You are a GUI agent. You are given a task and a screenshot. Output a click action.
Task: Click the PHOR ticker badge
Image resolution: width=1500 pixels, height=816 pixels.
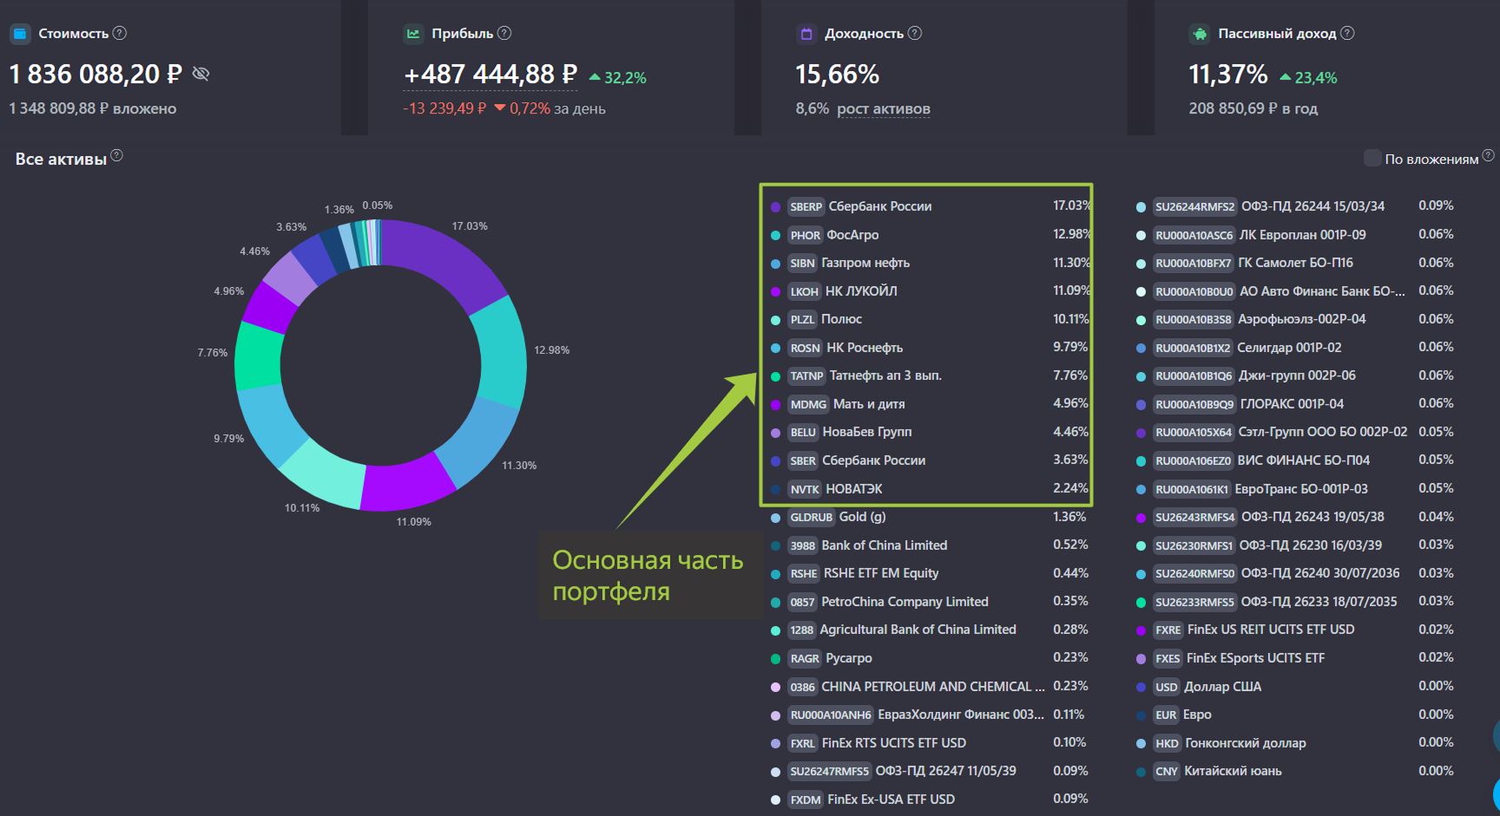[805, 235]
